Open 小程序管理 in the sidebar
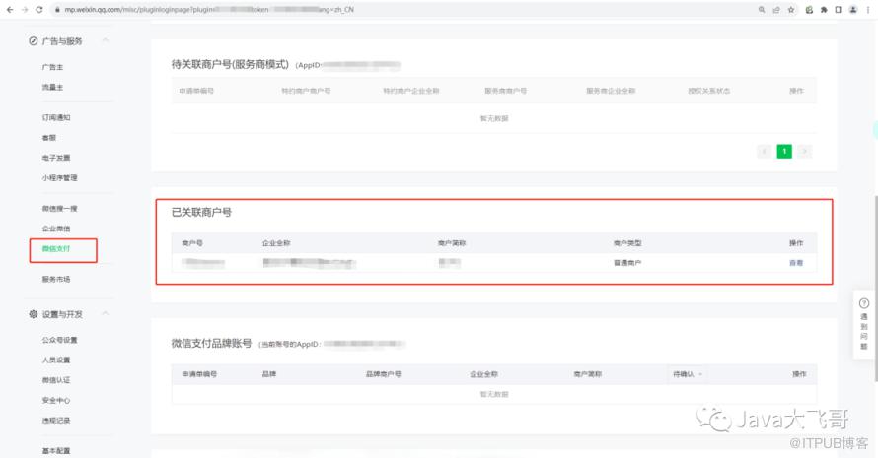Viewport: 878px width, 458px height. tap(59, 178)
